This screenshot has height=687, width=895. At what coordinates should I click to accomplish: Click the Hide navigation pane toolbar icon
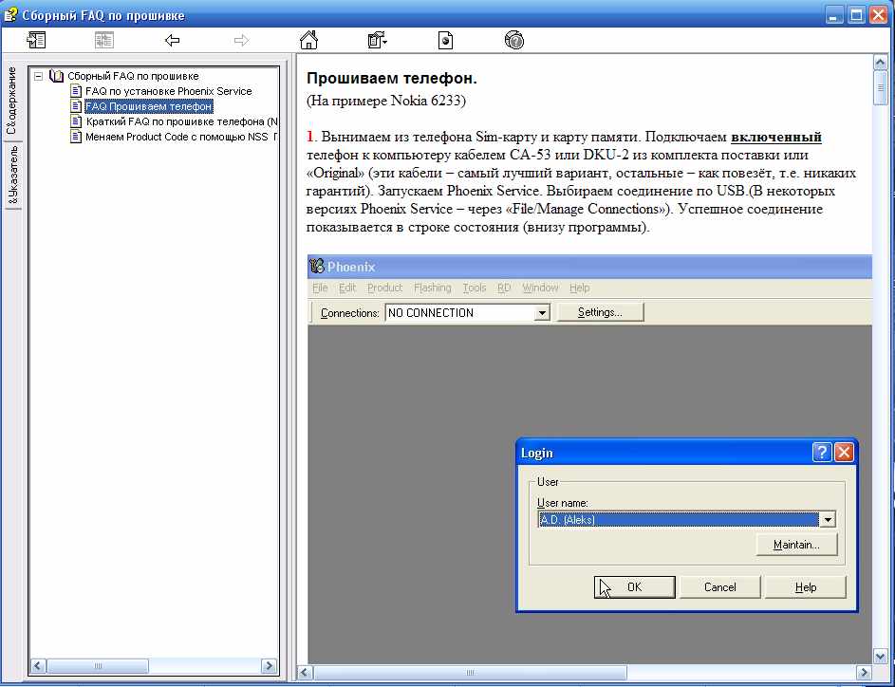pyautogui.click(x=36, y=40)
